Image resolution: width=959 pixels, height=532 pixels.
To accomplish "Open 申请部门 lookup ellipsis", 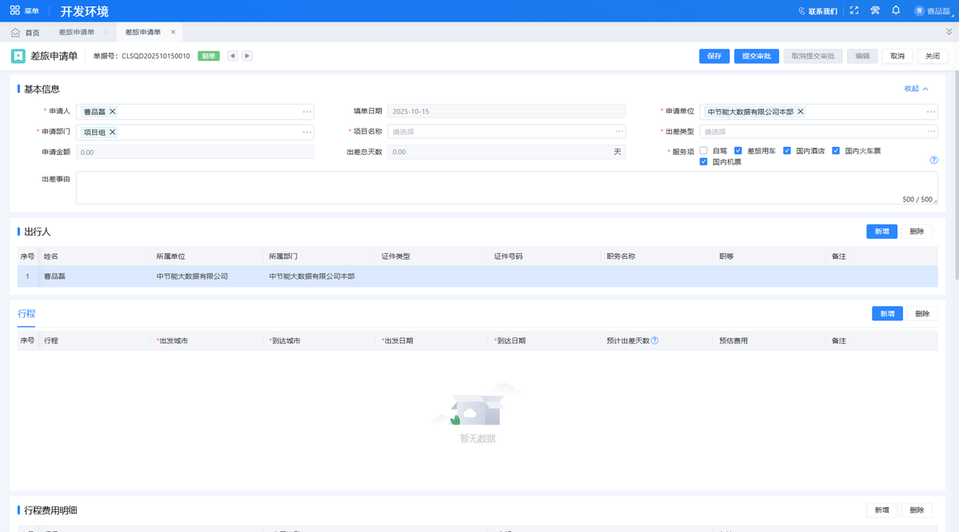I will click(x=307, y=132).
